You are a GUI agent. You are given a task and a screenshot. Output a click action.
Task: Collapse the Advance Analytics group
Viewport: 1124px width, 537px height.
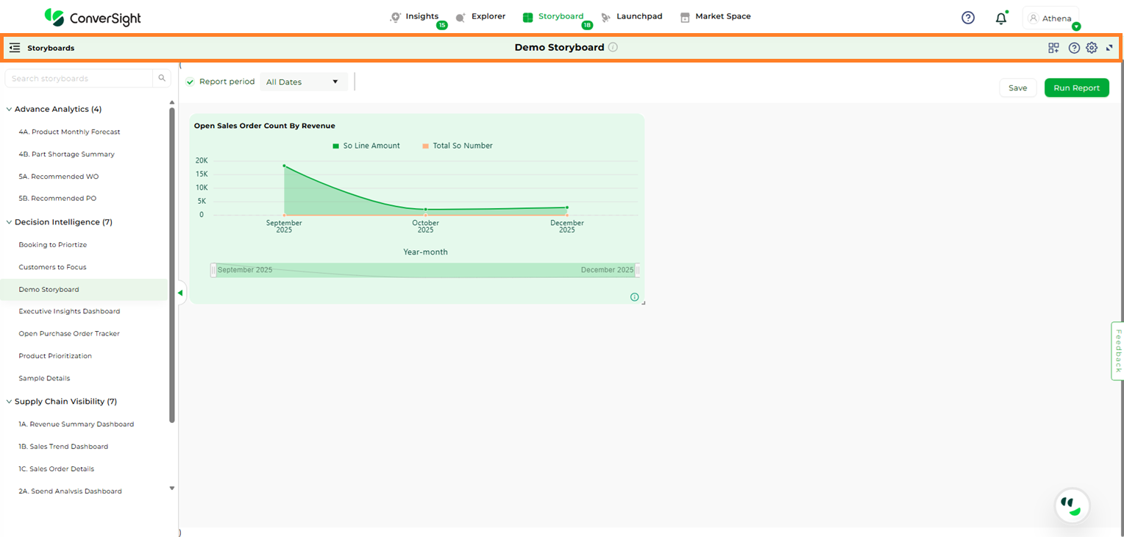[x=9, y=110]
